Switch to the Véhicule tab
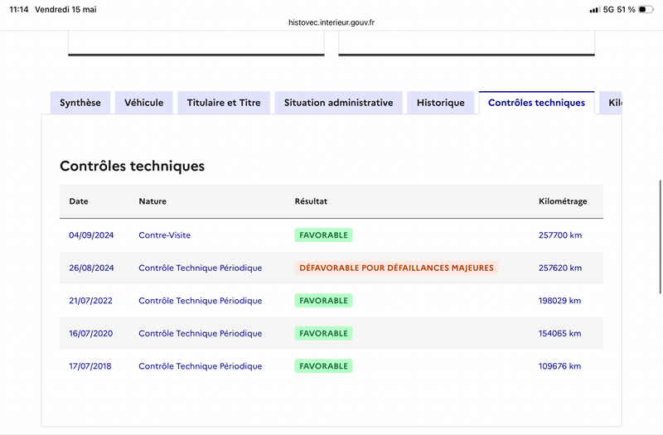This screenshot has height=435, width=663. 143,103
